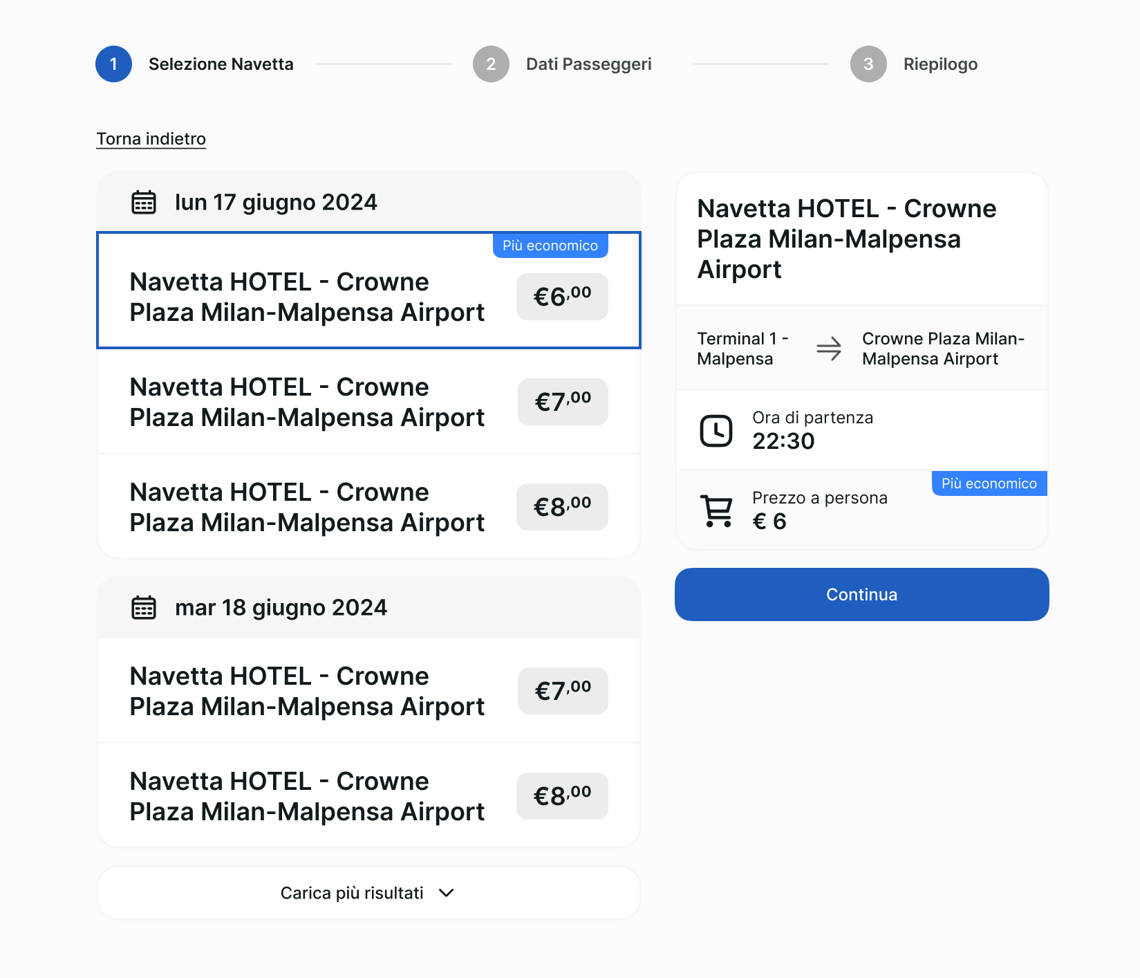Click the shopping cart icon in summary panel
The height and width of the screenshot is (978, 1140).
point(717,510)
